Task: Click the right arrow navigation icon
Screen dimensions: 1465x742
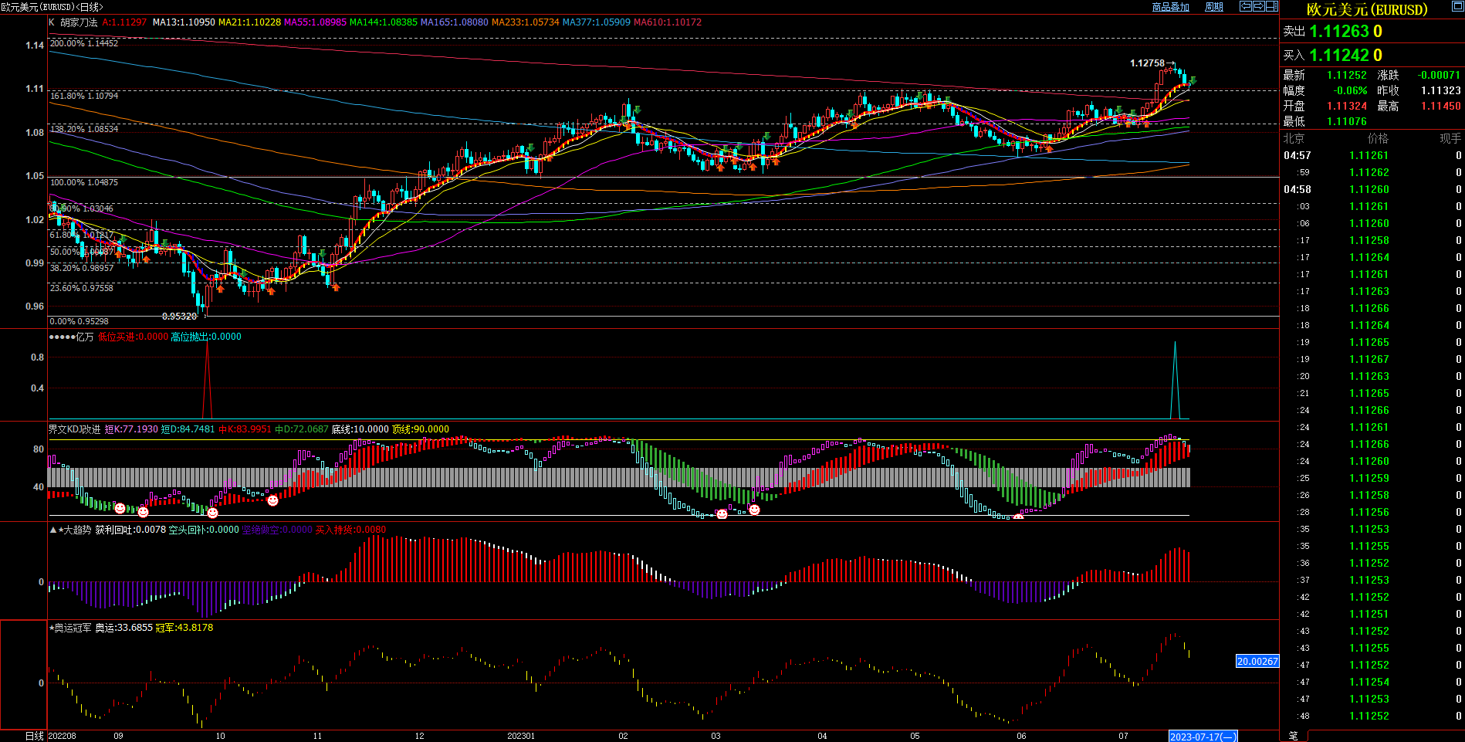Action: pyautogui.click(x=1258, y=6)
